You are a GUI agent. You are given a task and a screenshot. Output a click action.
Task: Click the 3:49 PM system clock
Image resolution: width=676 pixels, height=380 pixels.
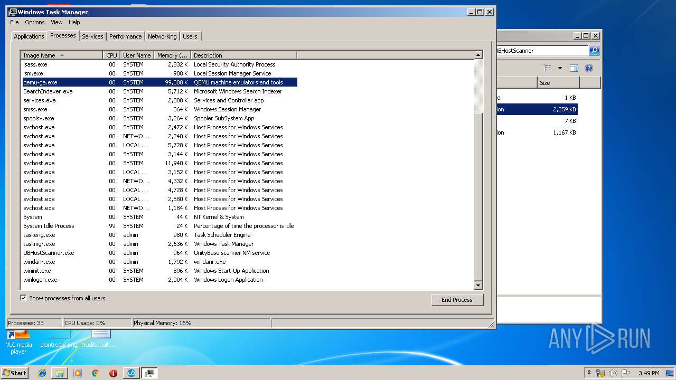pos(649,373)
